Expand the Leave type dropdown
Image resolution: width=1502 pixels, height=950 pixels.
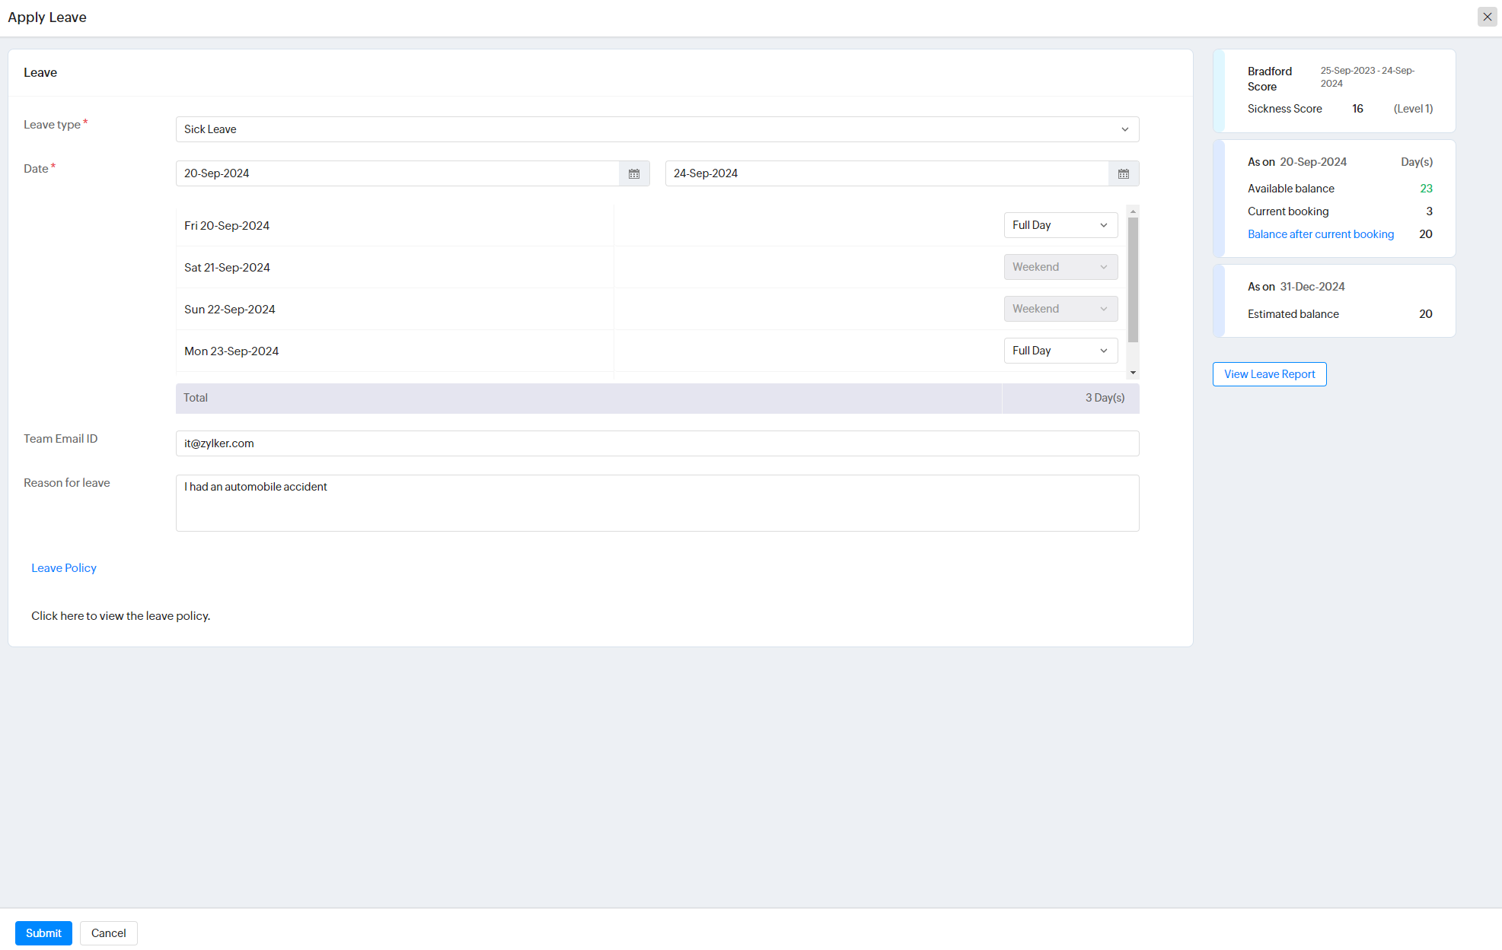point(657,129)
